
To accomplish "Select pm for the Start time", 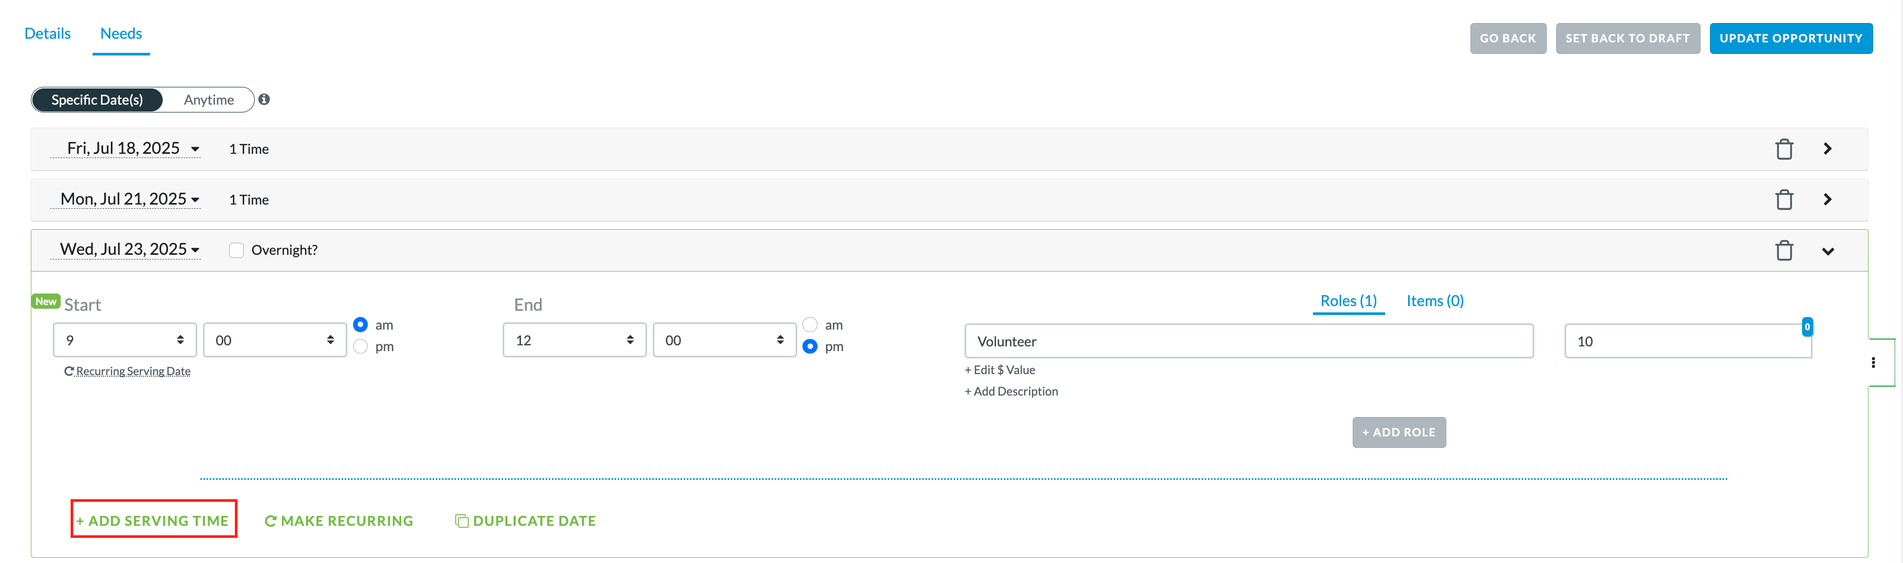I will pyautogui.click(x=360, y=346).
